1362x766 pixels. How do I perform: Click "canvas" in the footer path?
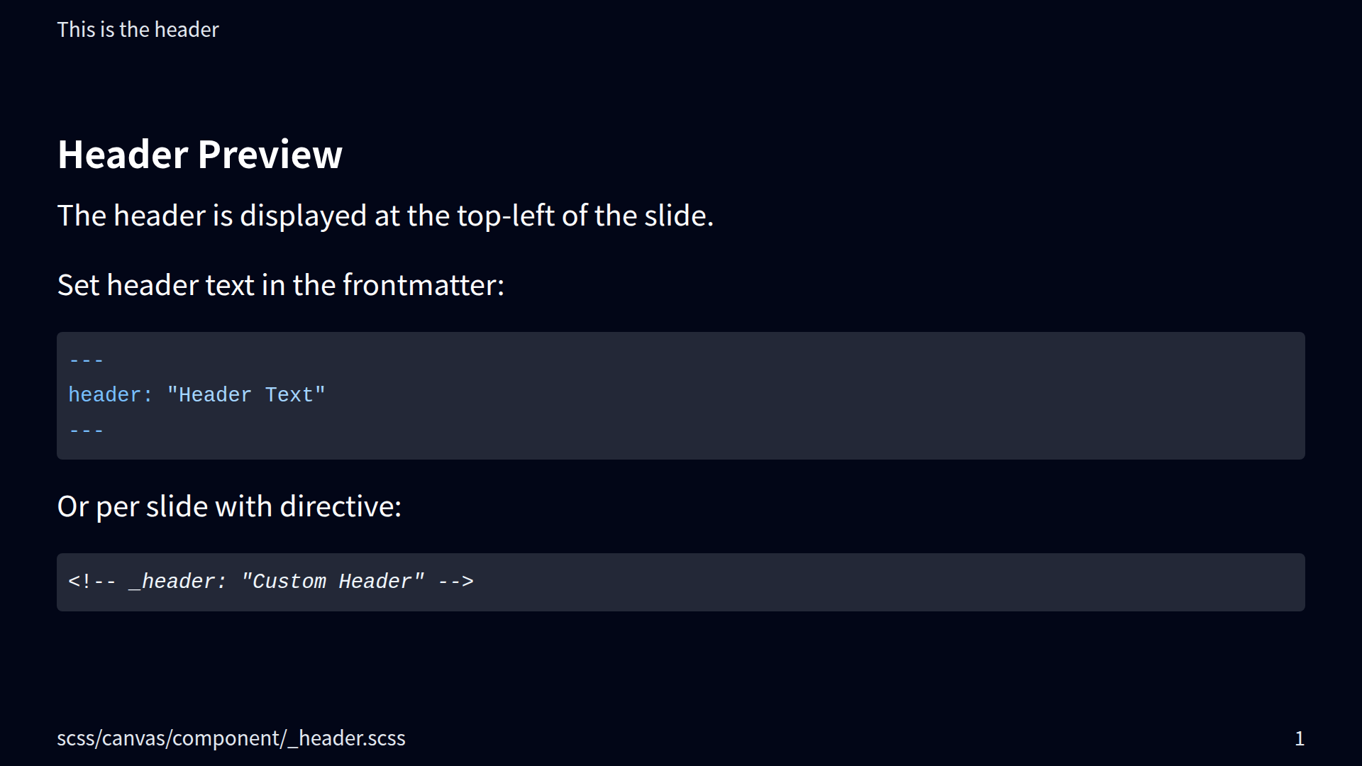pos(134,738)
